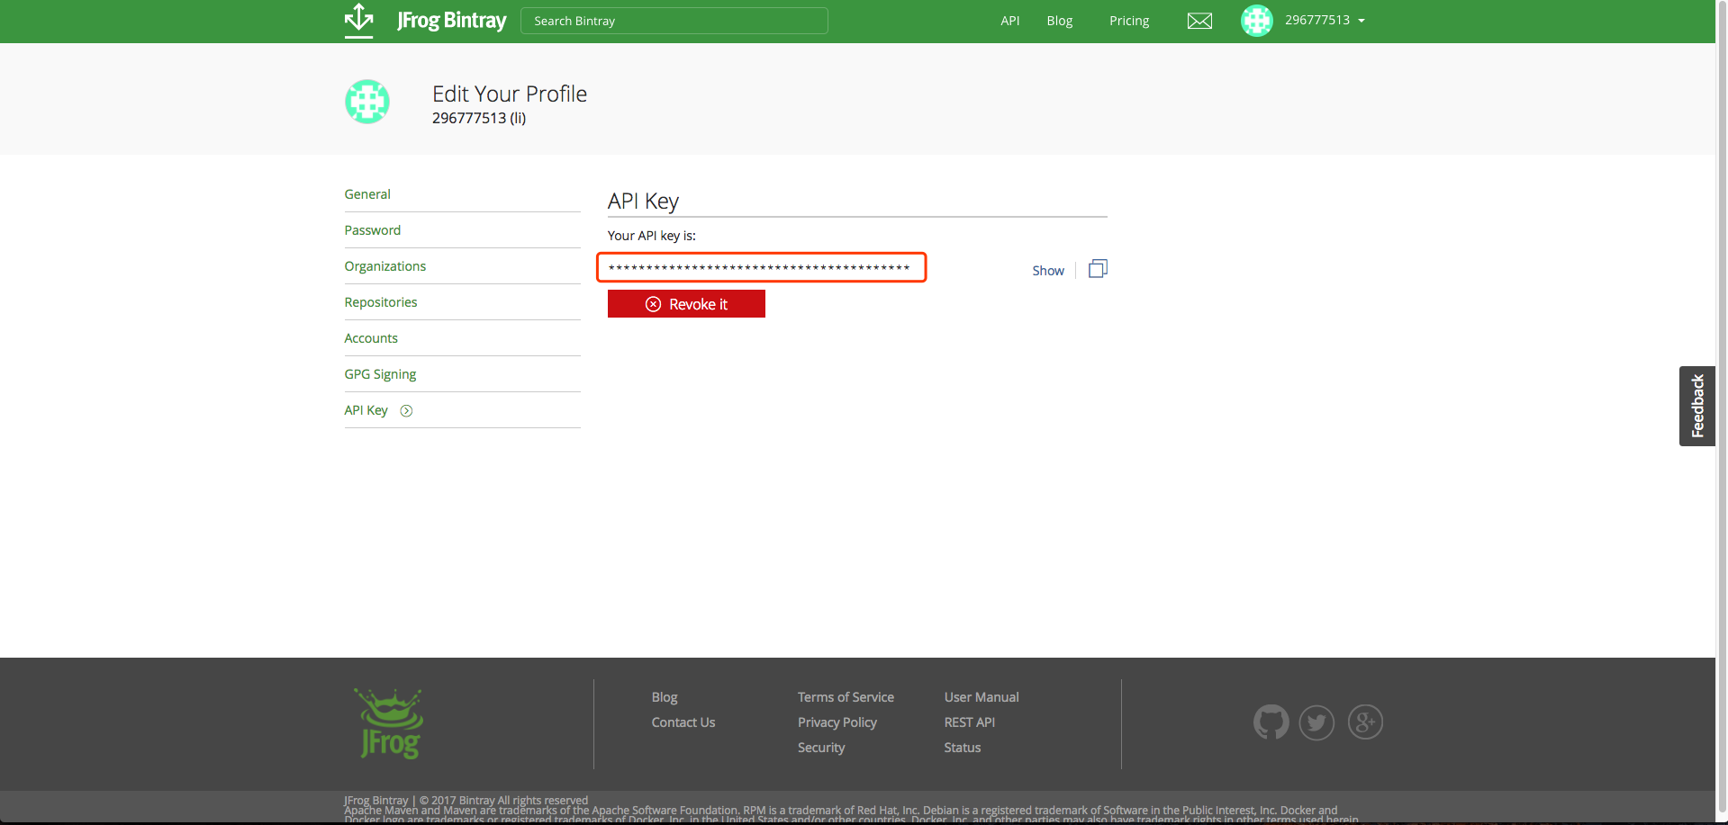
Task: Select GPG Signing in the profile sidebar
Action: pyautogui.click(x=380, y=374)
